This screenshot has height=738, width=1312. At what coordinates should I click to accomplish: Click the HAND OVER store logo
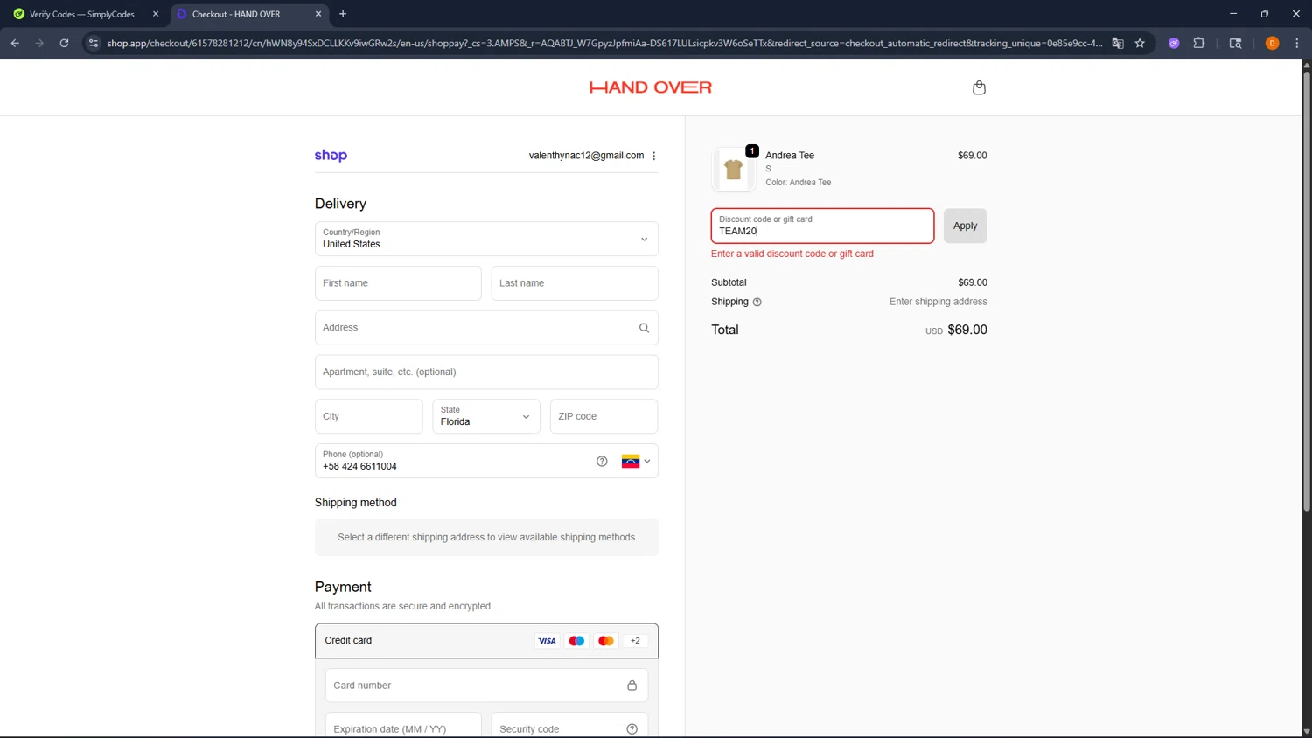pyautogui.click(x=651, y=87)
